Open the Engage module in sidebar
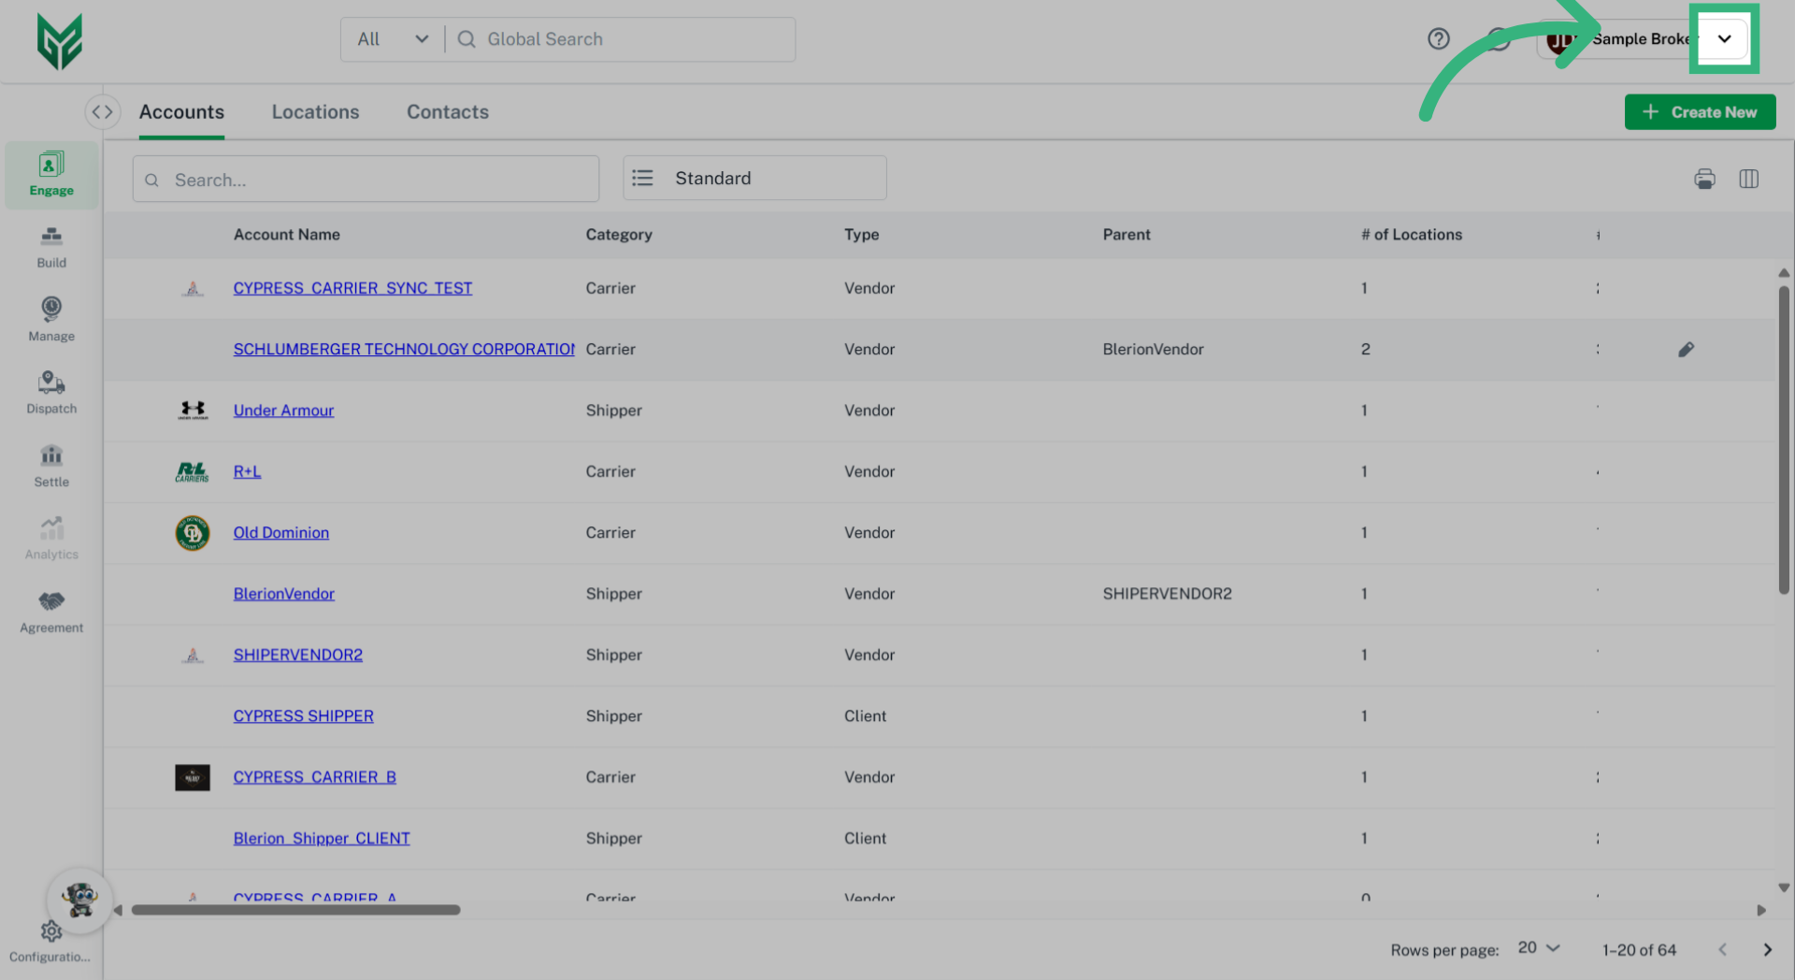The image size is (1795, 980). (51, 174)
